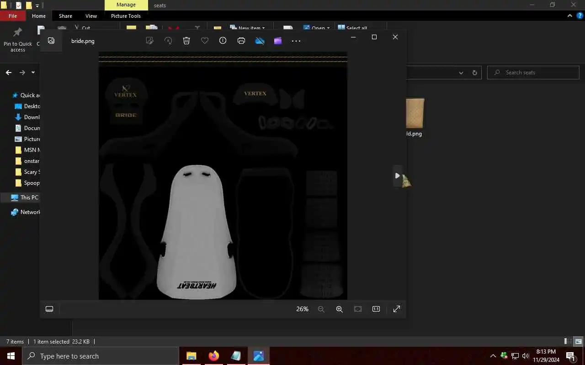The height and width of the screenshot is (365, 585).
Task: Click the Edit image icon
Action: [x=149, y=41]
